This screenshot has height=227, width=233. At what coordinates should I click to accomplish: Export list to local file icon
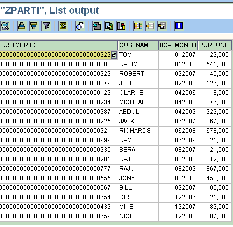click(109, 26)
